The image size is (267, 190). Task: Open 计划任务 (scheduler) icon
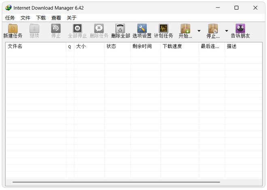(163, 28)
